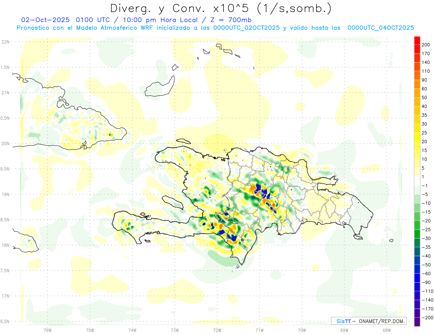Click the green swatch between -25 and -30
Viewport: 434px width, 335px height.
(417, 234)
